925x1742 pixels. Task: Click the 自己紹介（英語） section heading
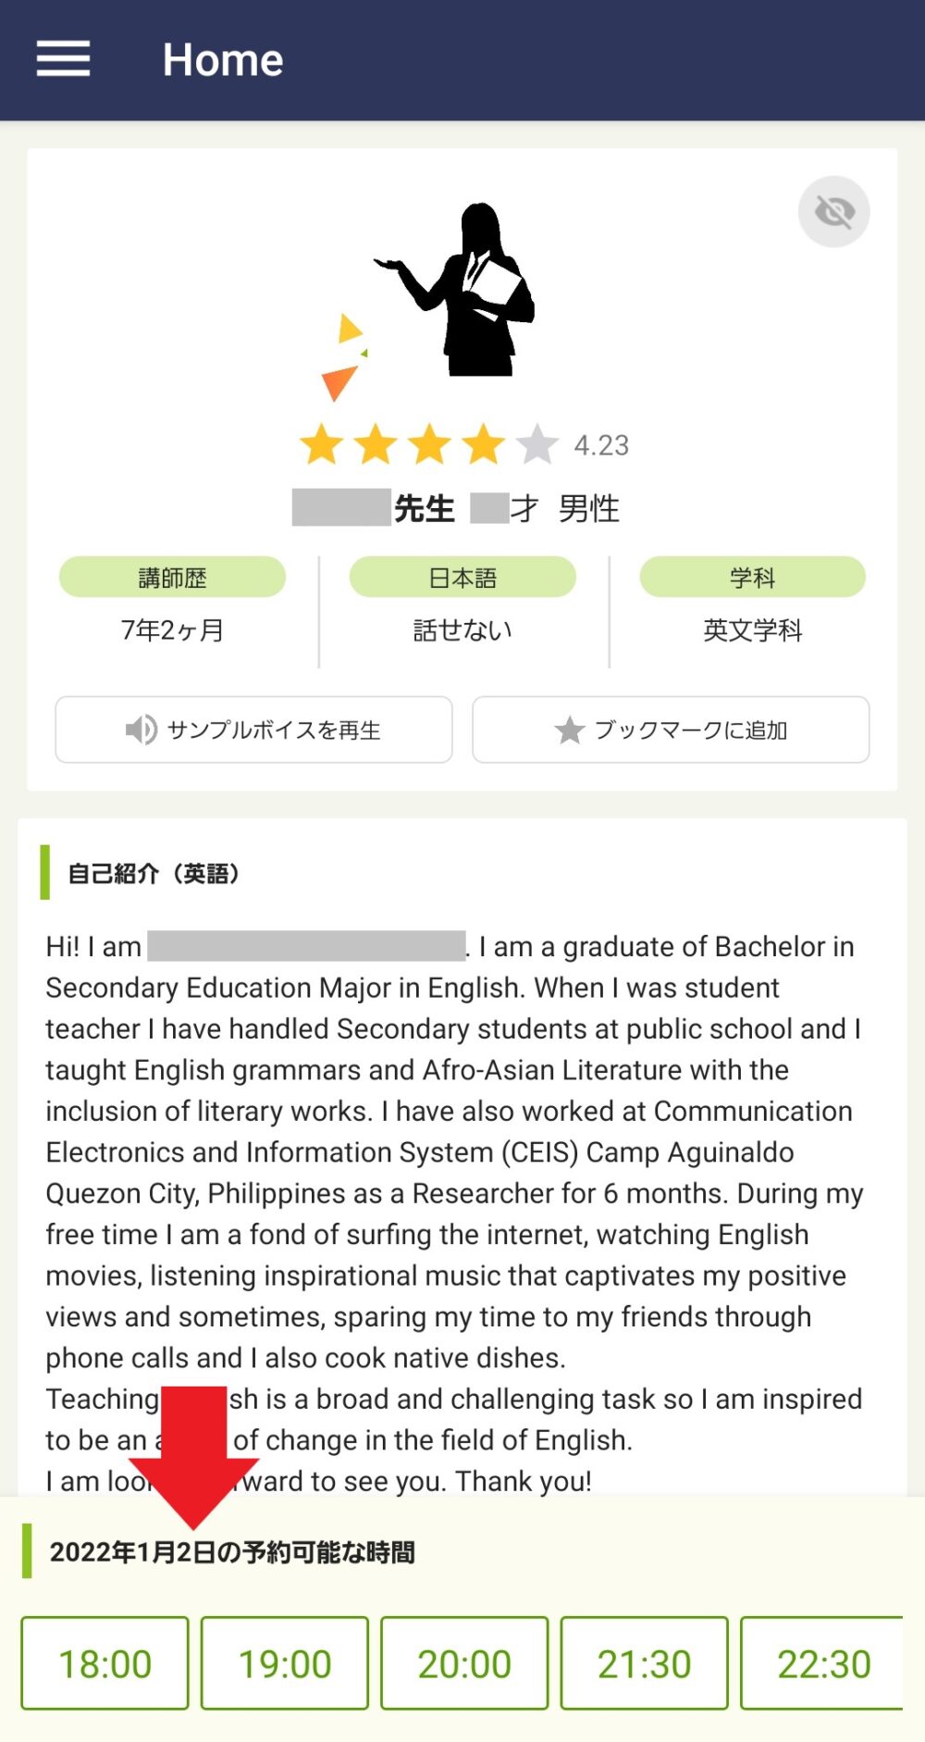point(154,873)
